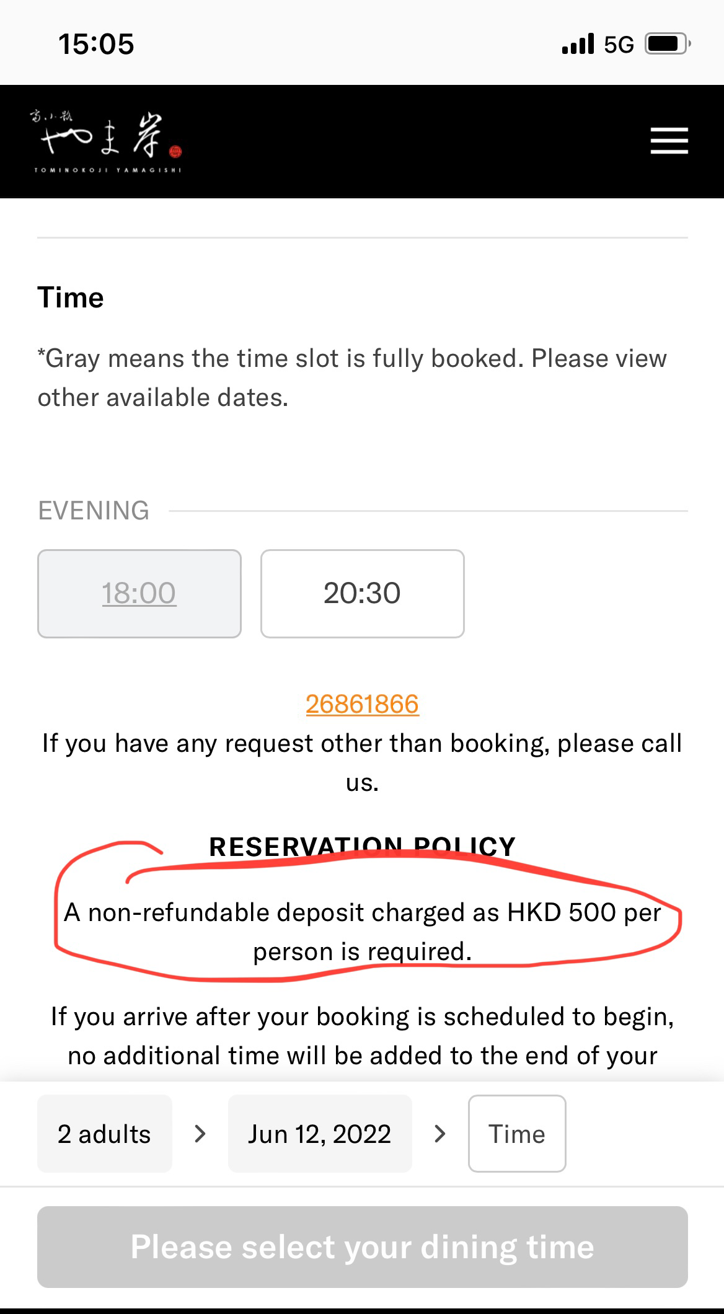The height and width of the screenshot is (1314, 724).
Task: Tap the cellular signal bars icon
Action: [x=578, y=44]
